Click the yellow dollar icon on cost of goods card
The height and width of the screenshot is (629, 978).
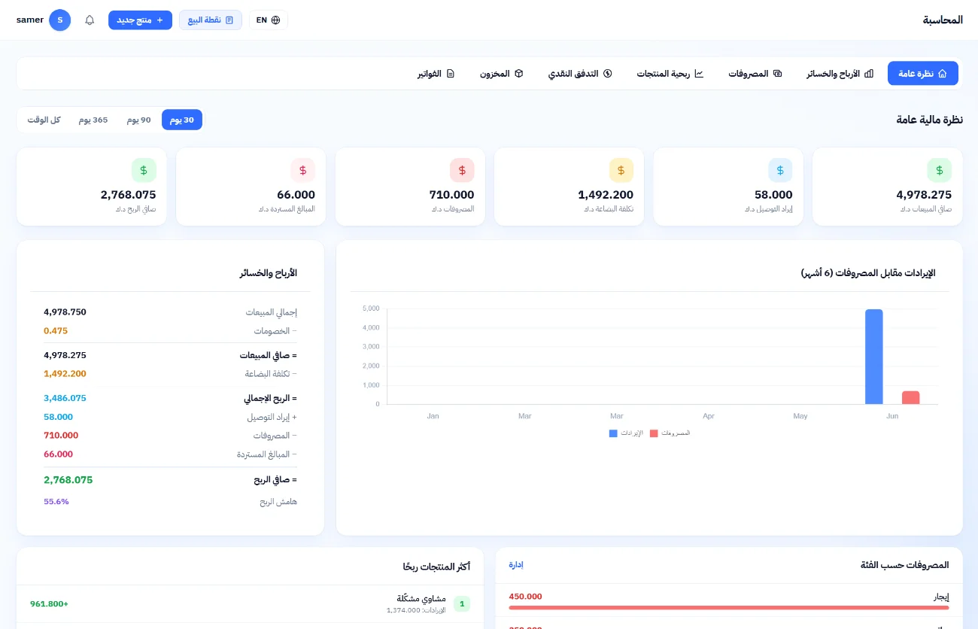click(x=621, y=170)
